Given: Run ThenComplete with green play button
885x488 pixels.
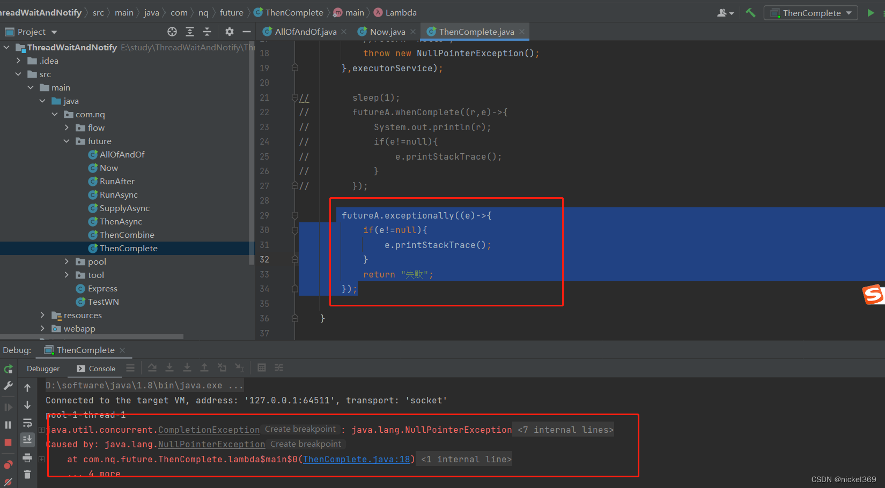Looking at the screenshot, I should coord(871,12).
